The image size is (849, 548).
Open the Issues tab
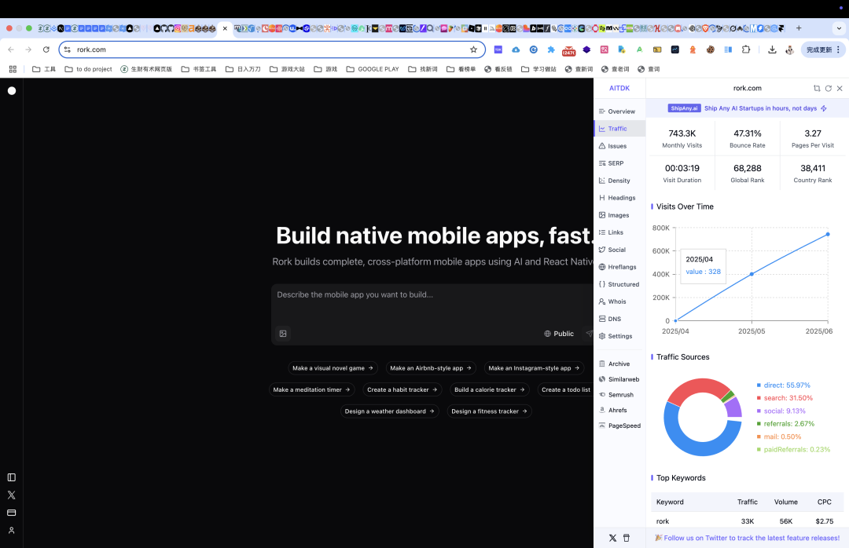coord(613,146)
